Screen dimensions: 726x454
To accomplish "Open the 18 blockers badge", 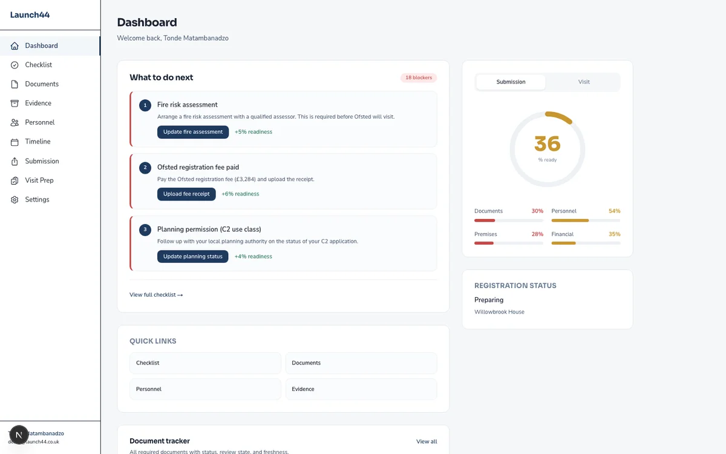I will click(418, 77).
